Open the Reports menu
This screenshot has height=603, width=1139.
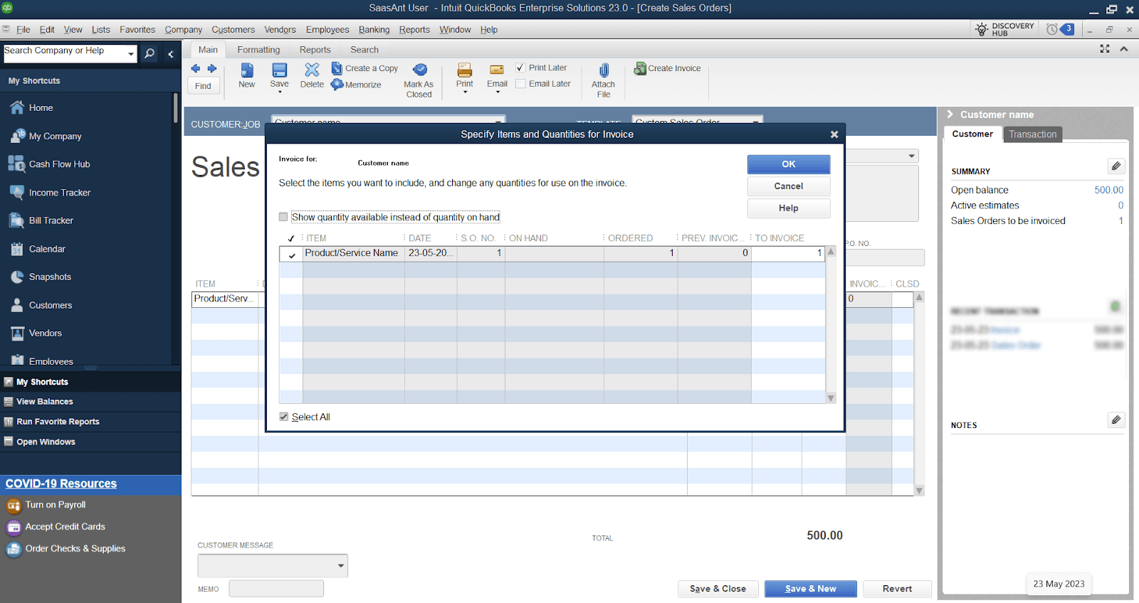point(414,30)
